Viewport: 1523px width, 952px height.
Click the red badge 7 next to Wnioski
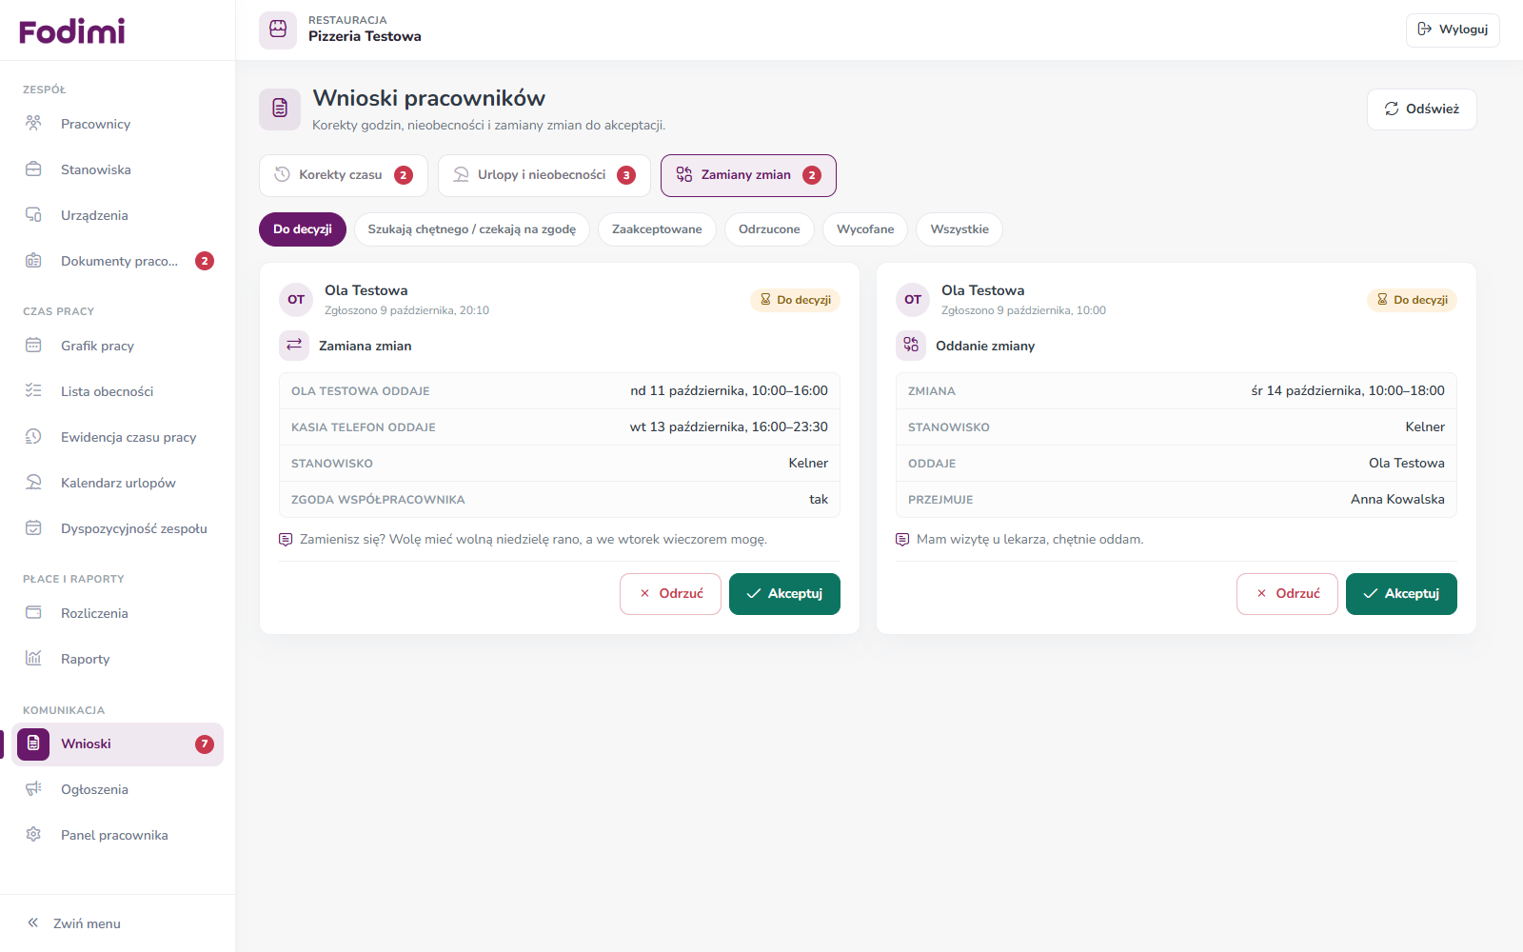coord(205,744)
